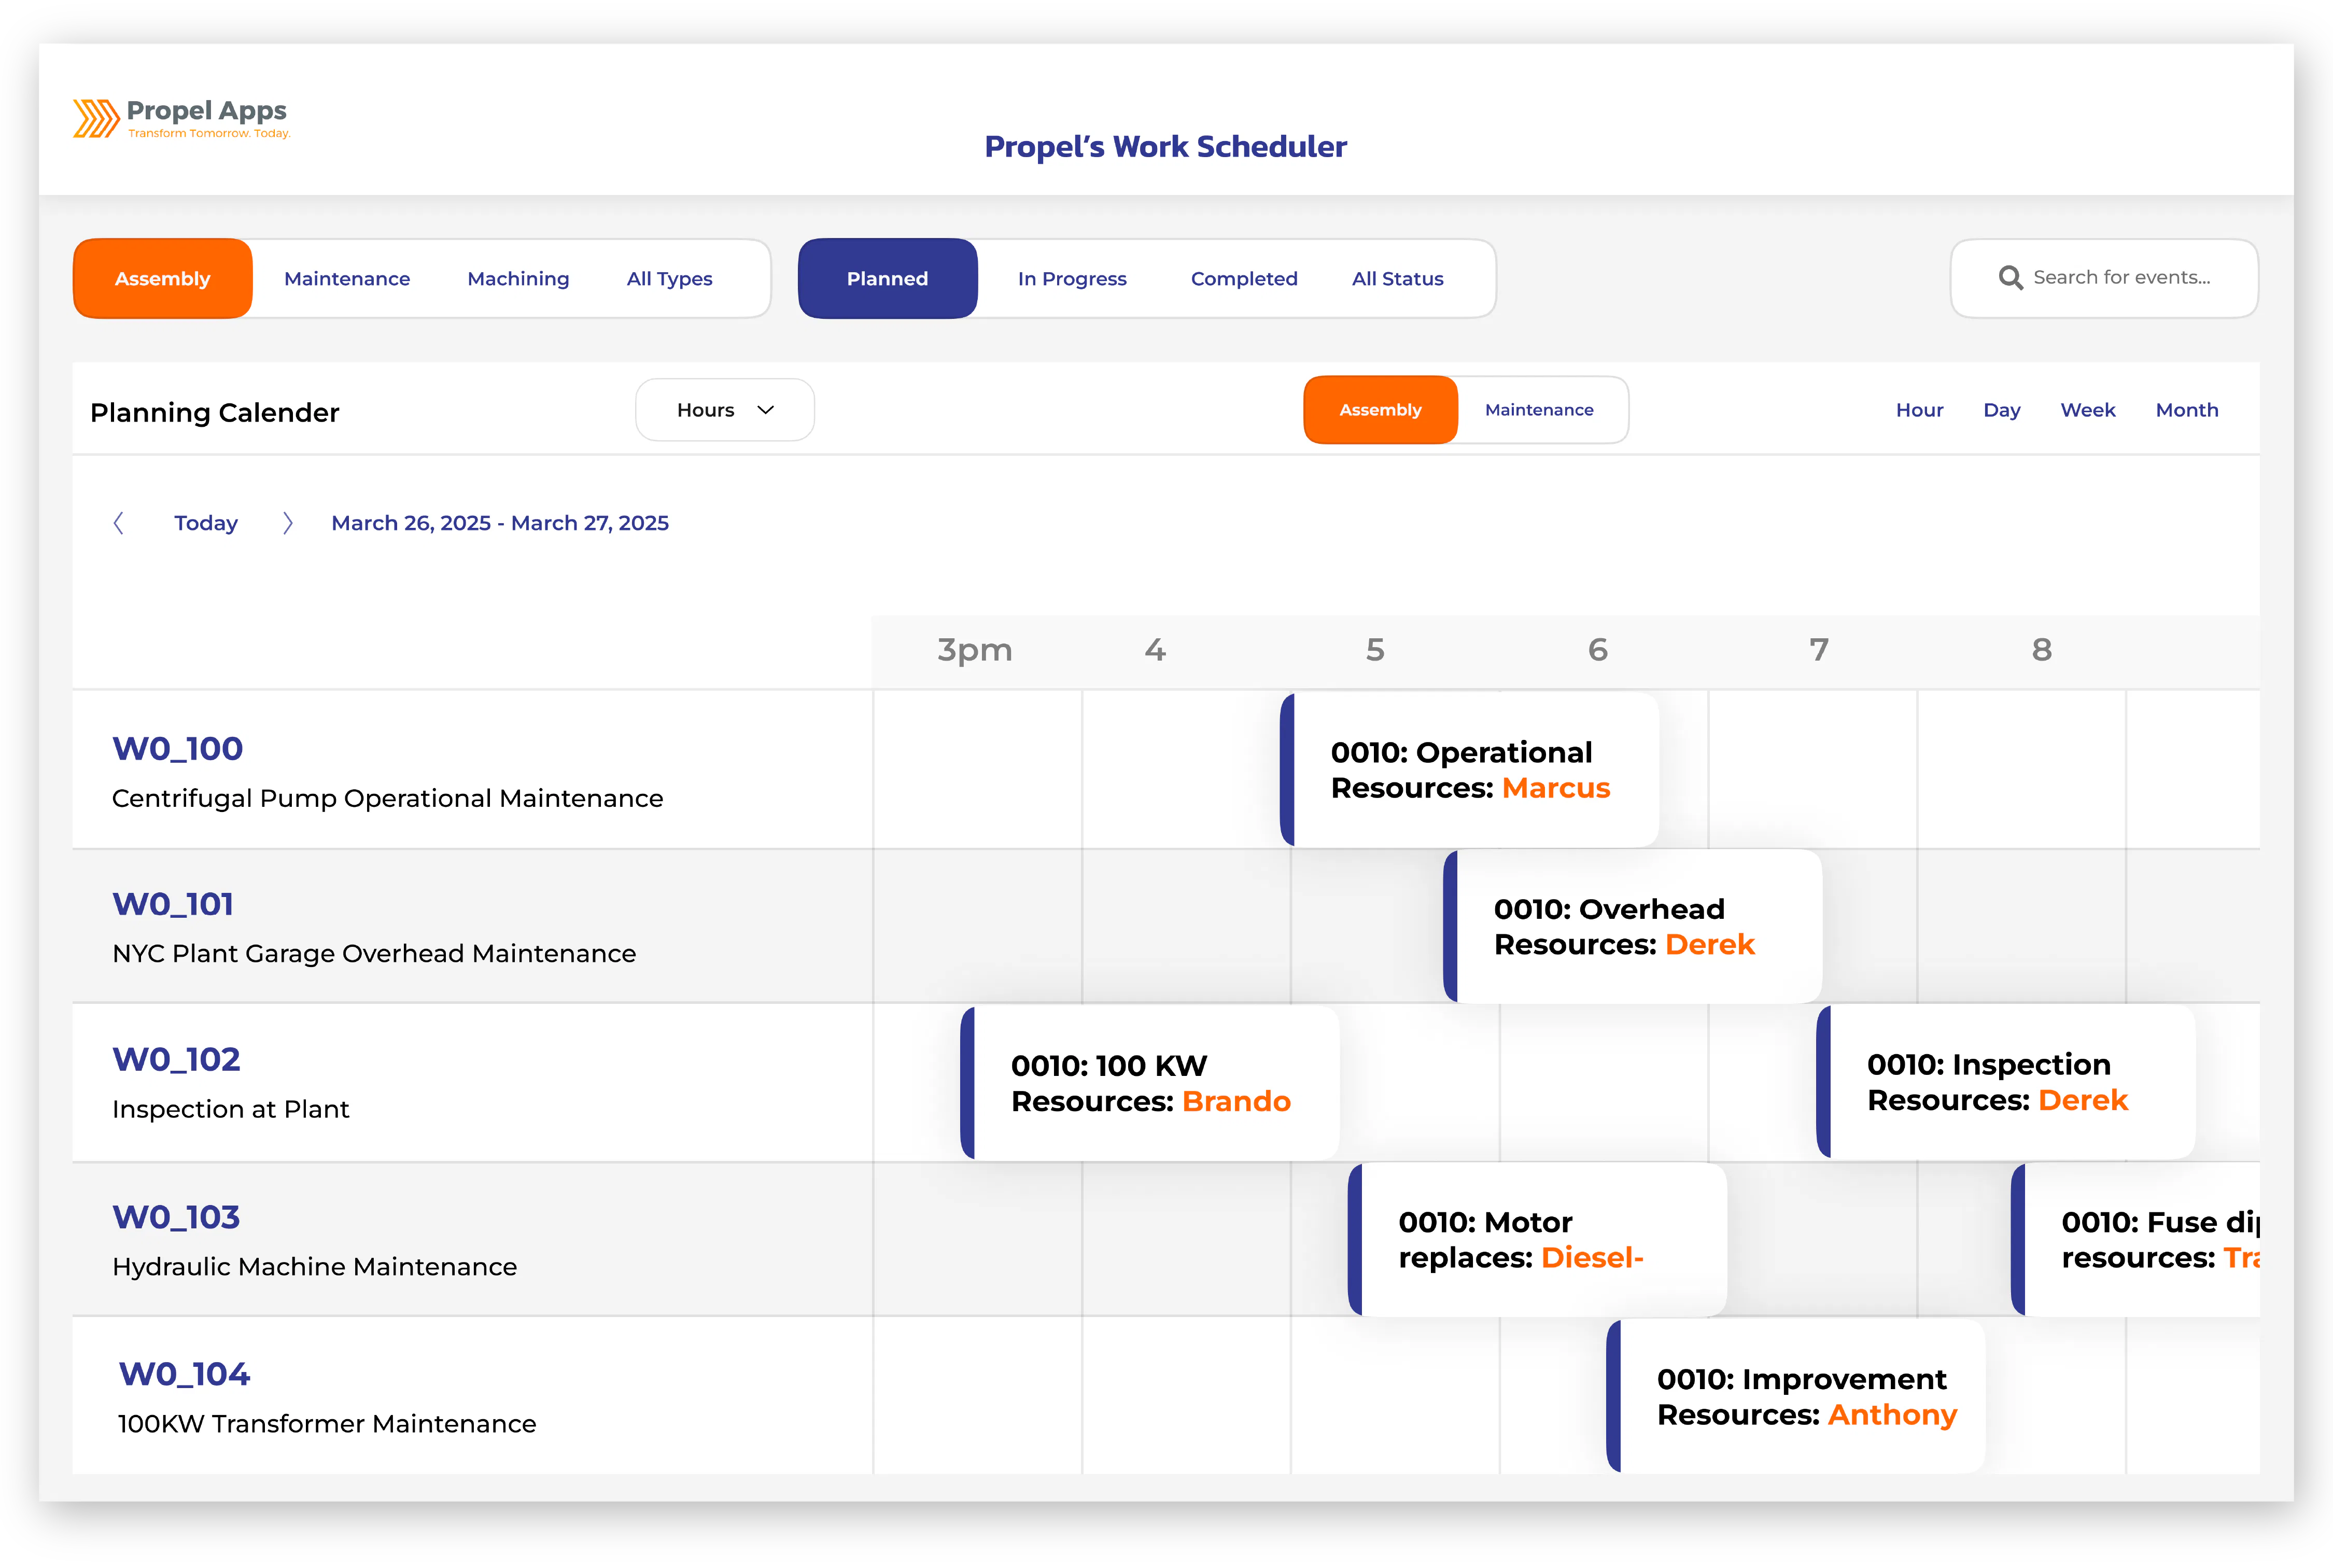Go to next date range arrow
The image size is (2333, 1568).
pos(288,523)
